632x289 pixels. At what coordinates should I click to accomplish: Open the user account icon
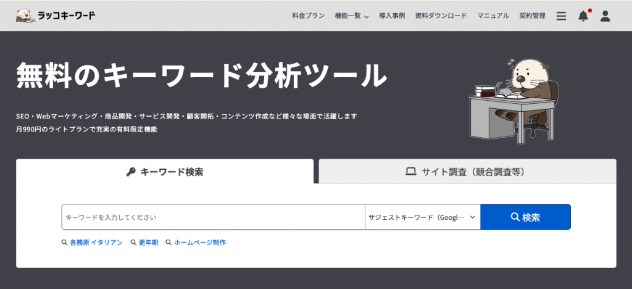click(x=605, y=15)
